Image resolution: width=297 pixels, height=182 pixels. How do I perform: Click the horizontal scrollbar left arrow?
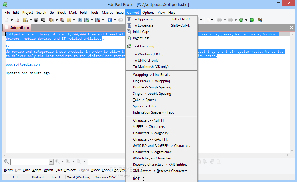(x=5, y=155)
